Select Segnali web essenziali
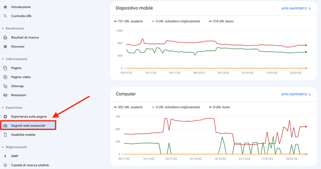The image size is (321, 169). (28, 125)
